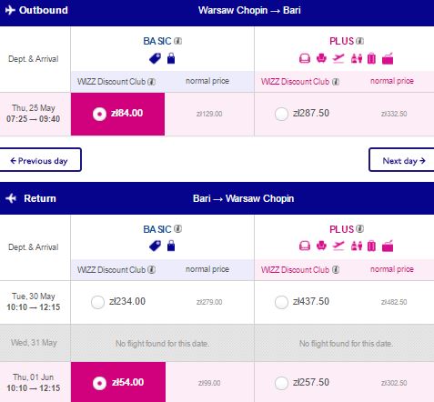Screen dimensions: 434x402
Task: Click the info icon beside outbound PLUS
Action: (359, 41)
